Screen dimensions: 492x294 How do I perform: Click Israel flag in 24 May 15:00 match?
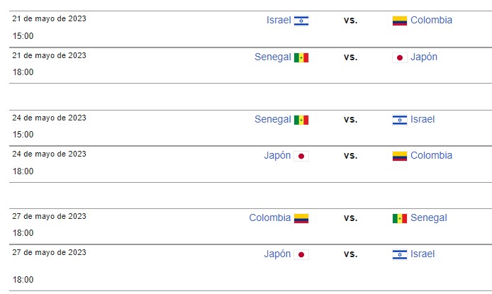[400, 120]
